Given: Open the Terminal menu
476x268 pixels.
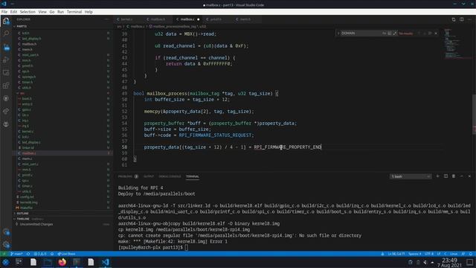Looking at the screenshot, I should 74,12.
